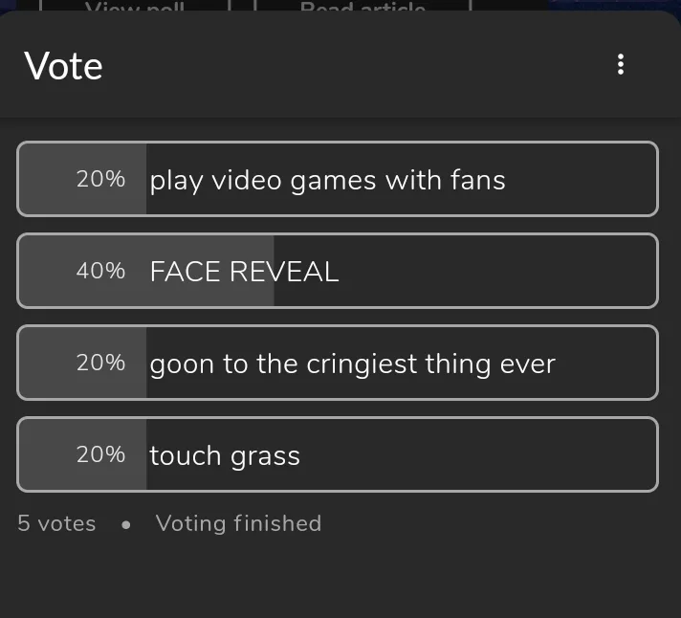
Task: Click the 20% label beside "play video games"
Action: click(100, 180)
